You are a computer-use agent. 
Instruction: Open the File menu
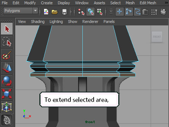pos(5,3)
